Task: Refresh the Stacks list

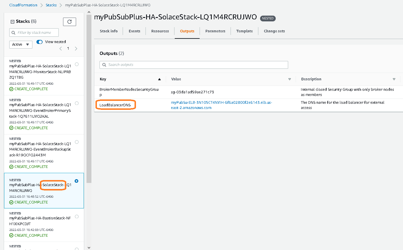Action: (x=69, y=22)
